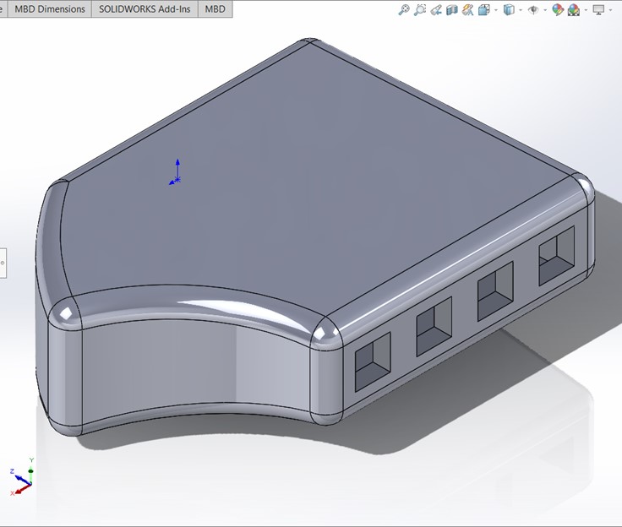
Task: Switch to the MBD Dimensions tab
Action: (x=50, y=9)
